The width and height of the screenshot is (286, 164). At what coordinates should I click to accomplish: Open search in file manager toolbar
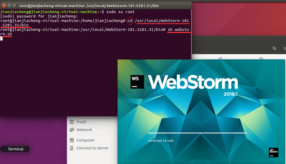(x=274, y=48)
